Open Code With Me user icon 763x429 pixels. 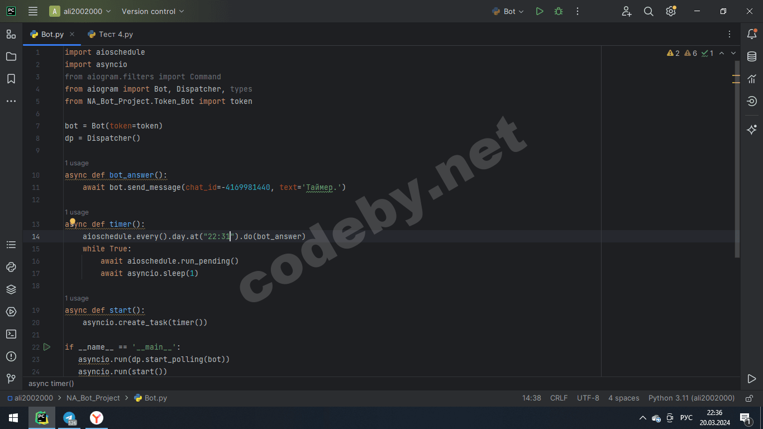626,11
